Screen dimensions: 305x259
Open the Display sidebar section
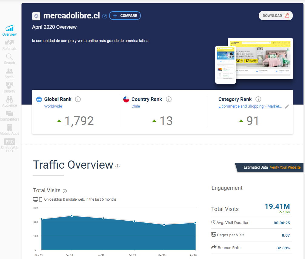point(9,88)
